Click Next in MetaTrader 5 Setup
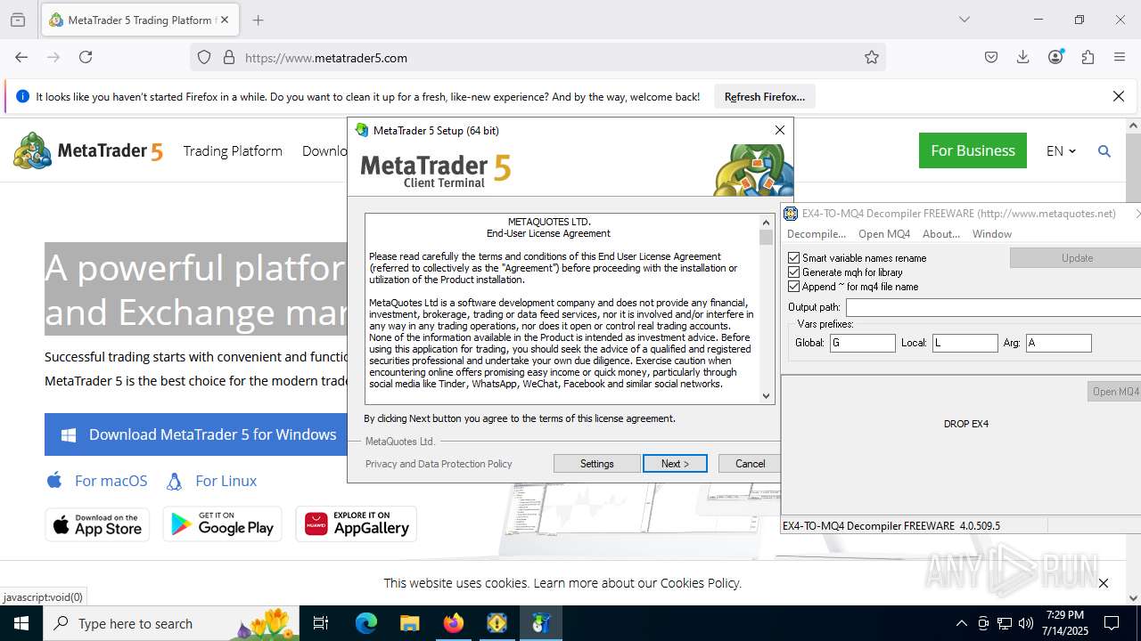The width and height of the screenshot is (1141, 641). 675,464
